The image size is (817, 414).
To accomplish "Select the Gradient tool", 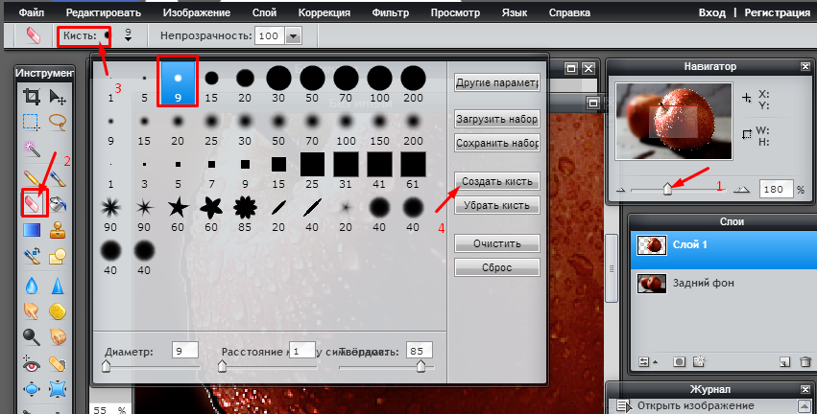I will click(x=32, y=230).
